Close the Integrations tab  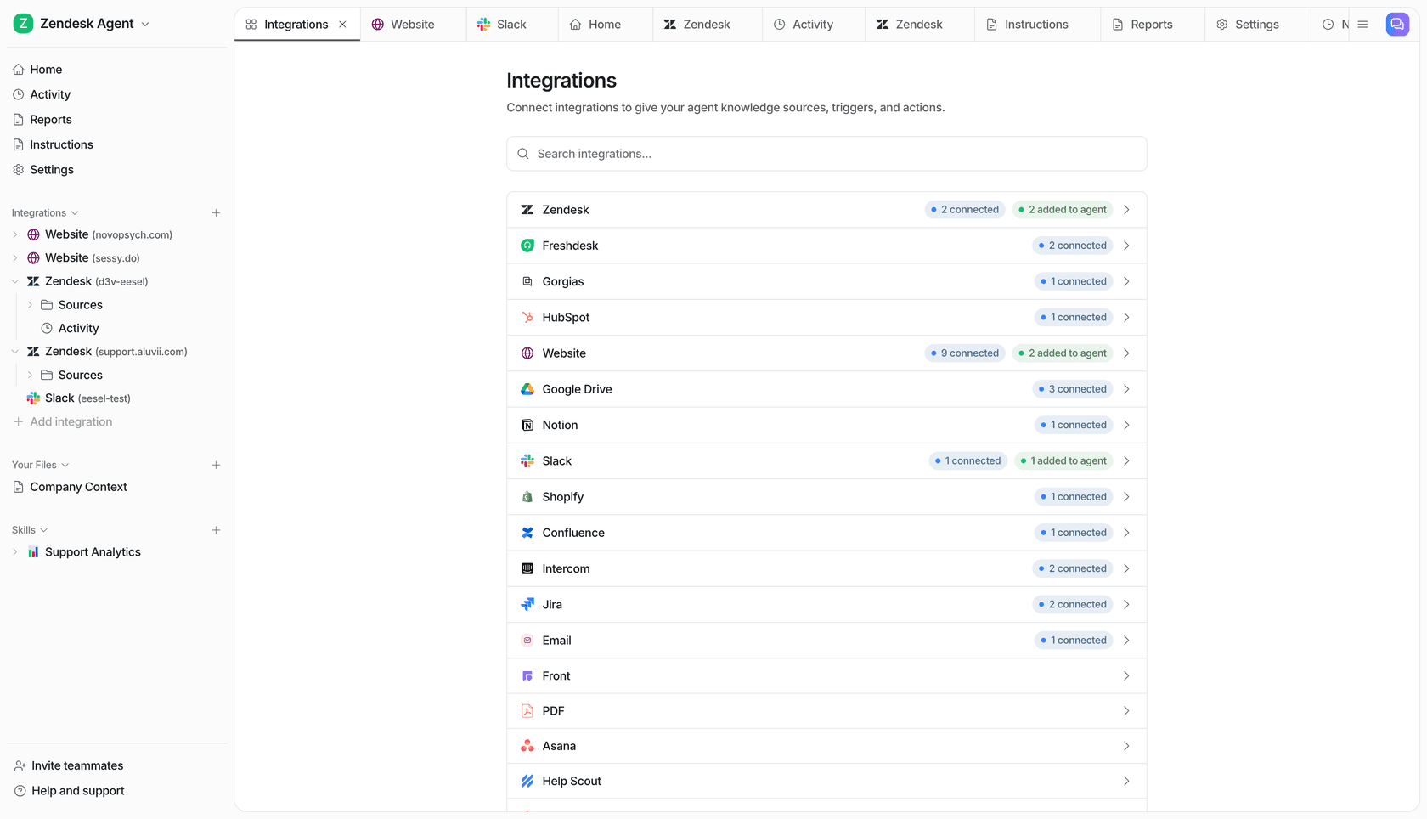click(x=342, y=25)
